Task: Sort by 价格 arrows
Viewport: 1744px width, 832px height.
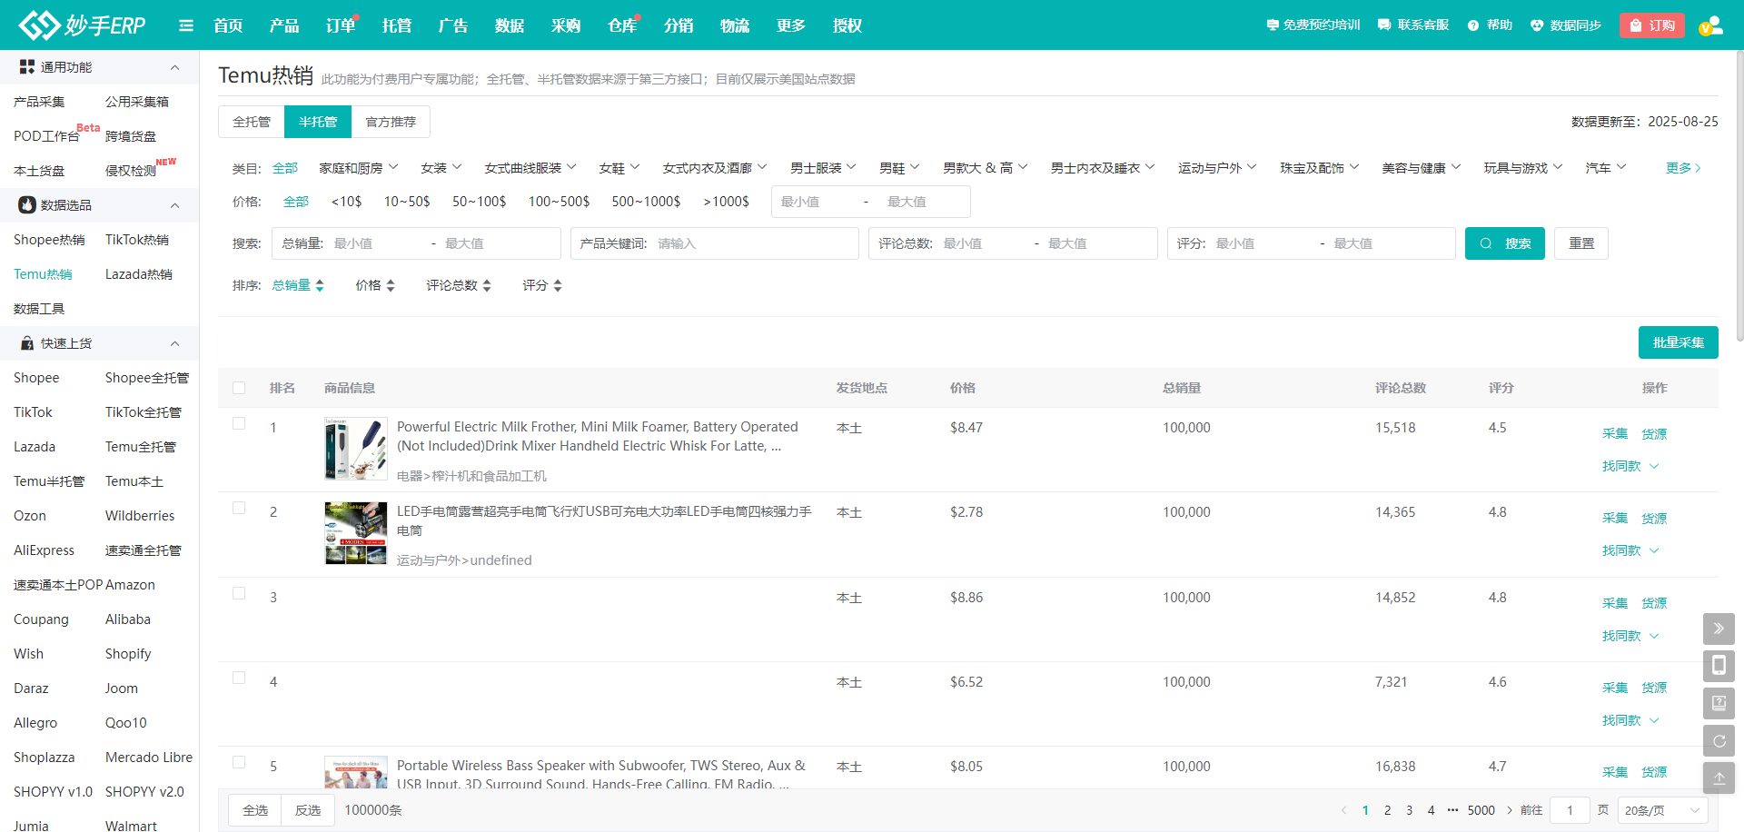Action: tap(391, 285)
